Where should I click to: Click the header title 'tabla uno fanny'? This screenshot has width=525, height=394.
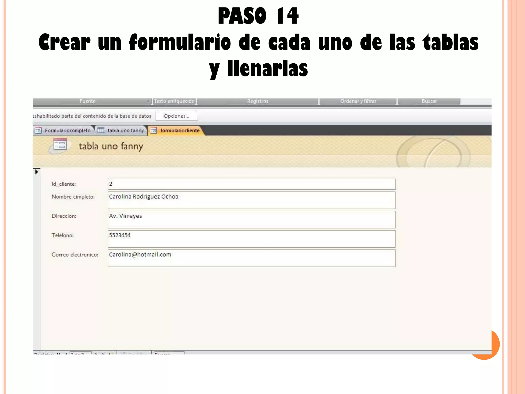point(111,146)
